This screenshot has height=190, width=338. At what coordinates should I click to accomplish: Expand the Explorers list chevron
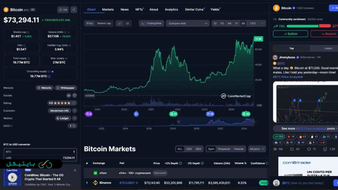click(x=75, y=111)
